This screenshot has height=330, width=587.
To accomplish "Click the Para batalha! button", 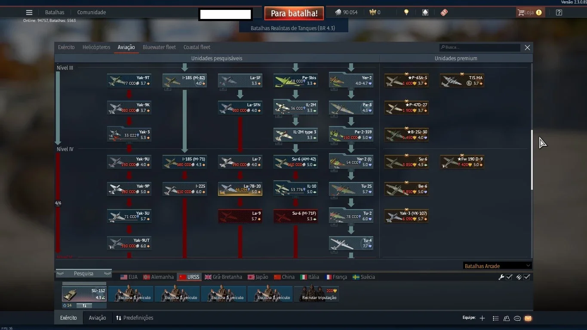I will 294,13.
